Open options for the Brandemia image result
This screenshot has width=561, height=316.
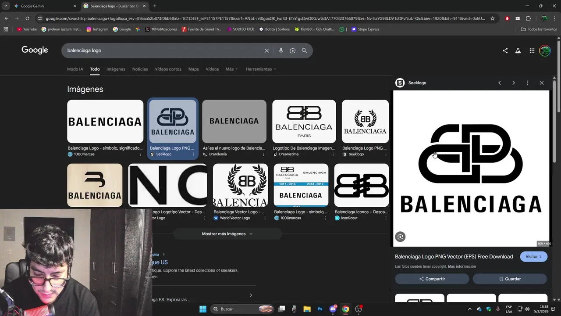click(263, 154)
